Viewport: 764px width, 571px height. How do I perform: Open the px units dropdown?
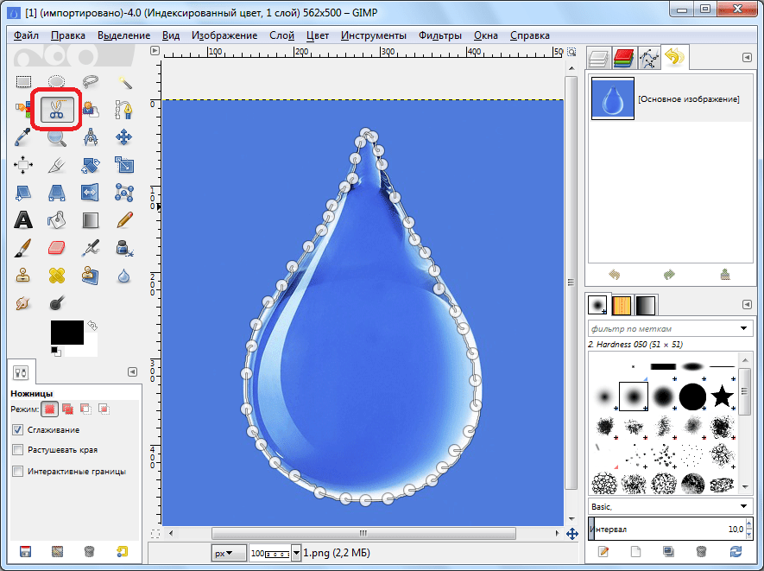tap(224, 551)
